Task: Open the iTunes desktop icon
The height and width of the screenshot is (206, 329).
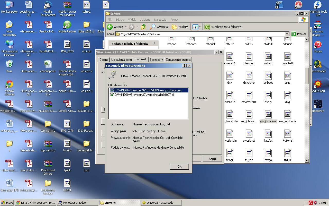Action: pyautogui.click(x=318, y=45)
